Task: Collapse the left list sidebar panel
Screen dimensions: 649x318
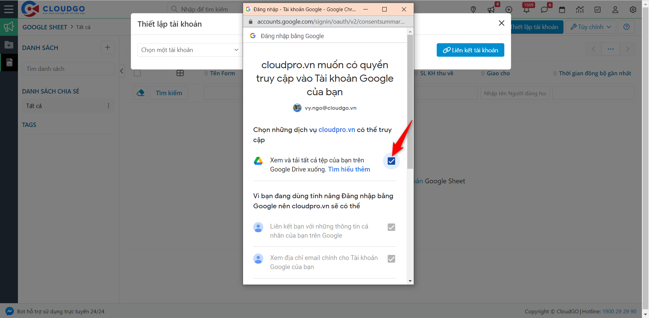Action: click(122, 71)
